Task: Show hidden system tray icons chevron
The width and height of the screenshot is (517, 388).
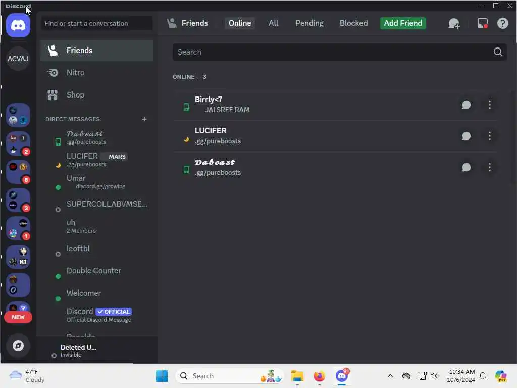Action: 390,376
